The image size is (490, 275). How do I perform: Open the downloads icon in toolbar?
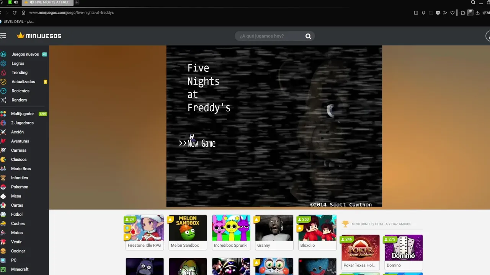point(477,13)
